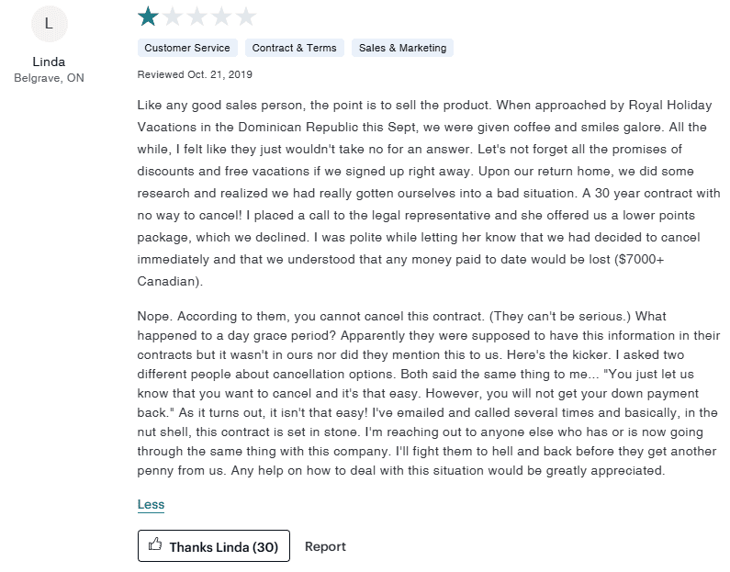
Task: Select the Customer Service tag
Action: [187, 48]
